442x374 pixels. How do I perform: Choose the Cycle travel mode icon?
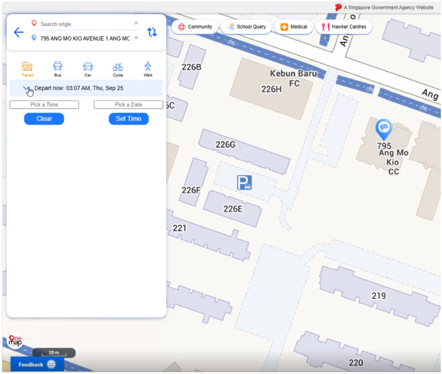[118, 68]
